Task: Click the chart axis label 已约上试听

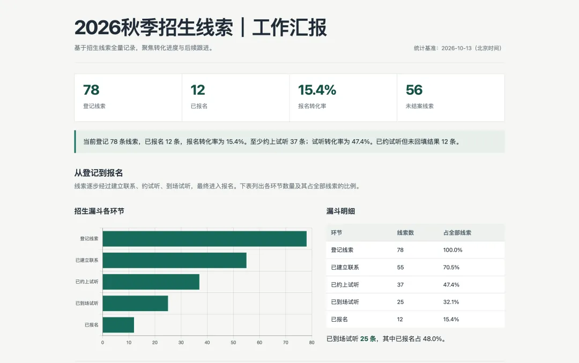Action: point(87,282)
